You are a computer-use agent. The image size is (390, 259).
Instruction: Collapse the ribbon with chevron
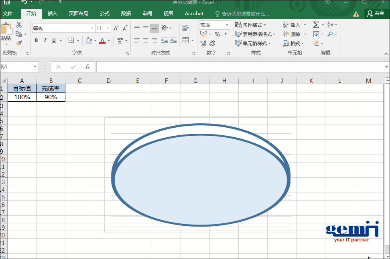[386, 53]
